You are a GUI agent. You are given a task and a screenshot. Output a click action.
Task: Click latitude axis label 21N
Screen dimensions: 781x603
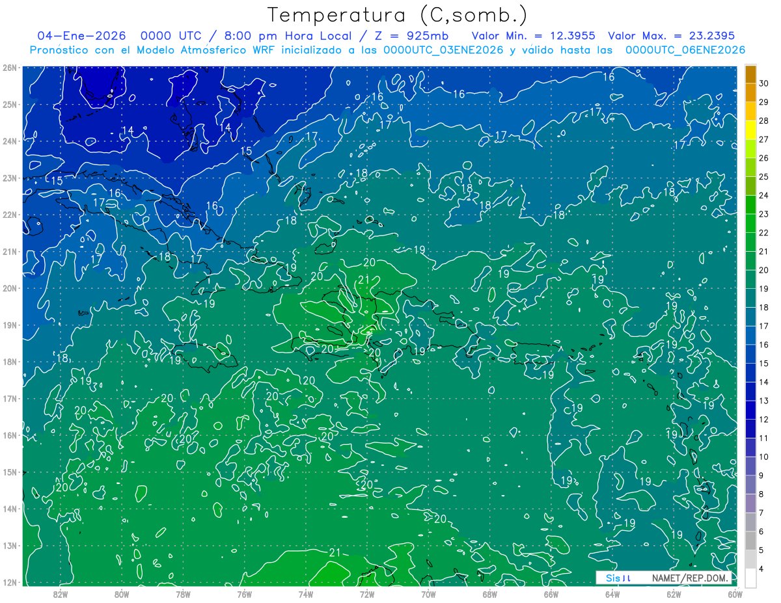pyautogui.click(x=8, y=251)
